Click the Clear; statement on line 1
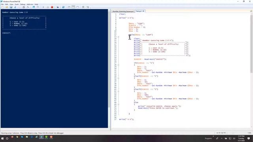Image resolution: width=253 pixels, height=142 pixels. click(x=122, y=14)
